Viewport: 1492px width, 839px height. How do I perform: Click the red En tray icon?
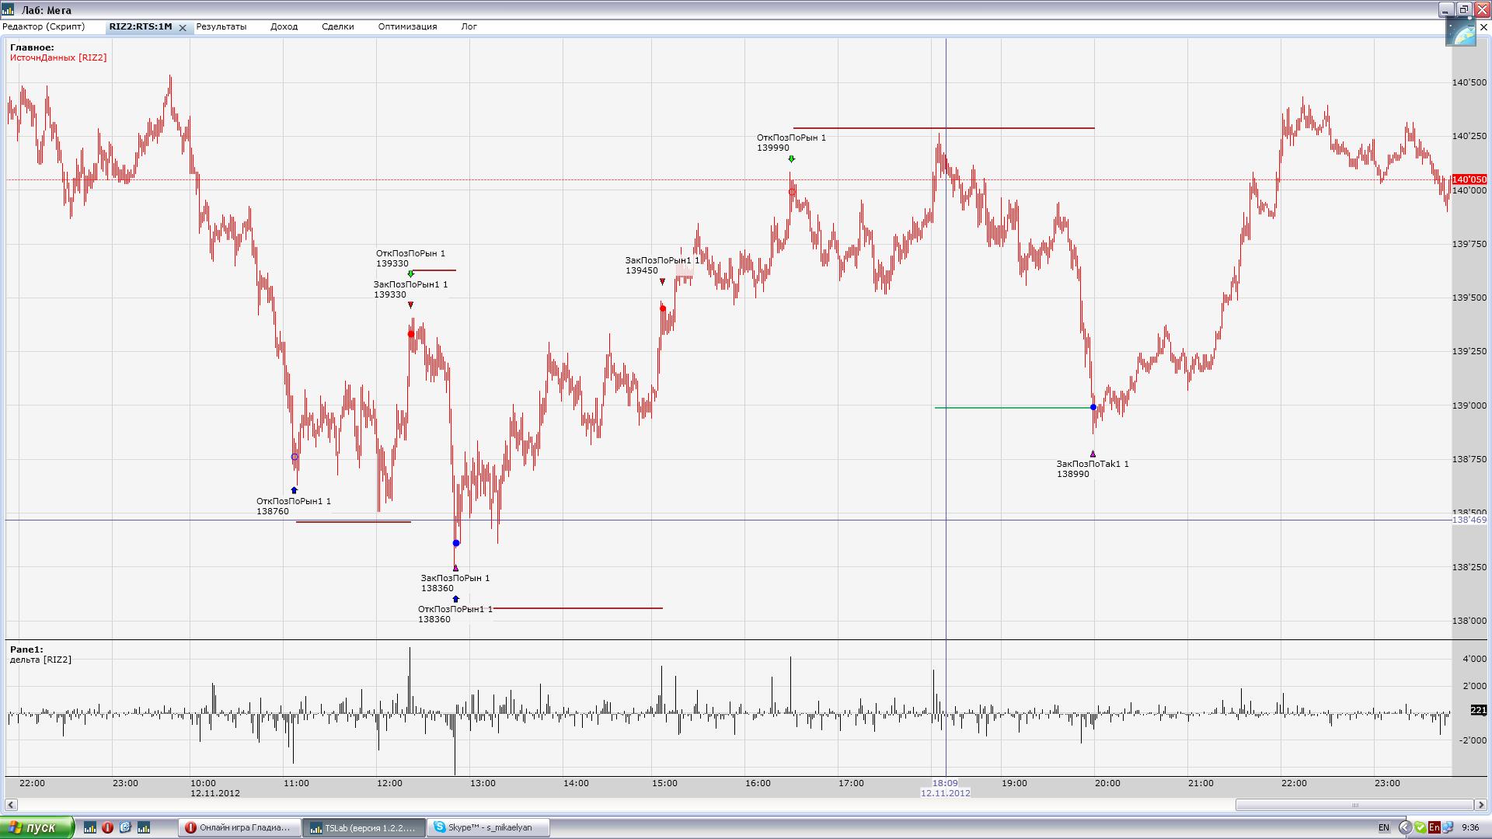point(1434,827)
